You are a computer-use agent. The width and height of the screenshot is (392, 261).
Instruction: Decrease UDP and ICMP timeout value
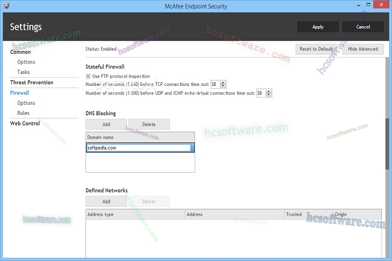[x=268, y=95]
